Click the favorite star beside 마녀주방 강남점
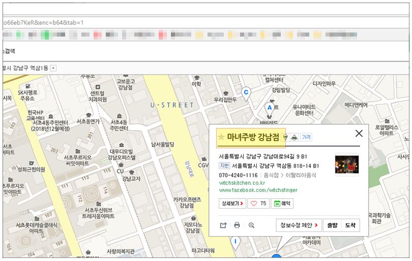 click(221, 137)
